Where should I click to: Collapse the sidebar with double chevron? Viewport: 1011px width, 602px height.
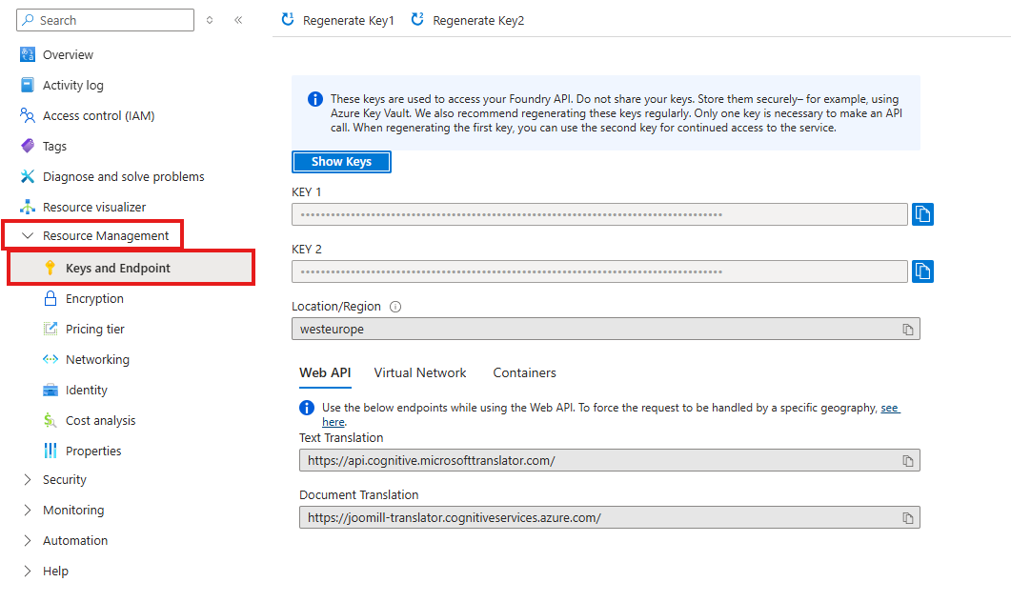238,20
